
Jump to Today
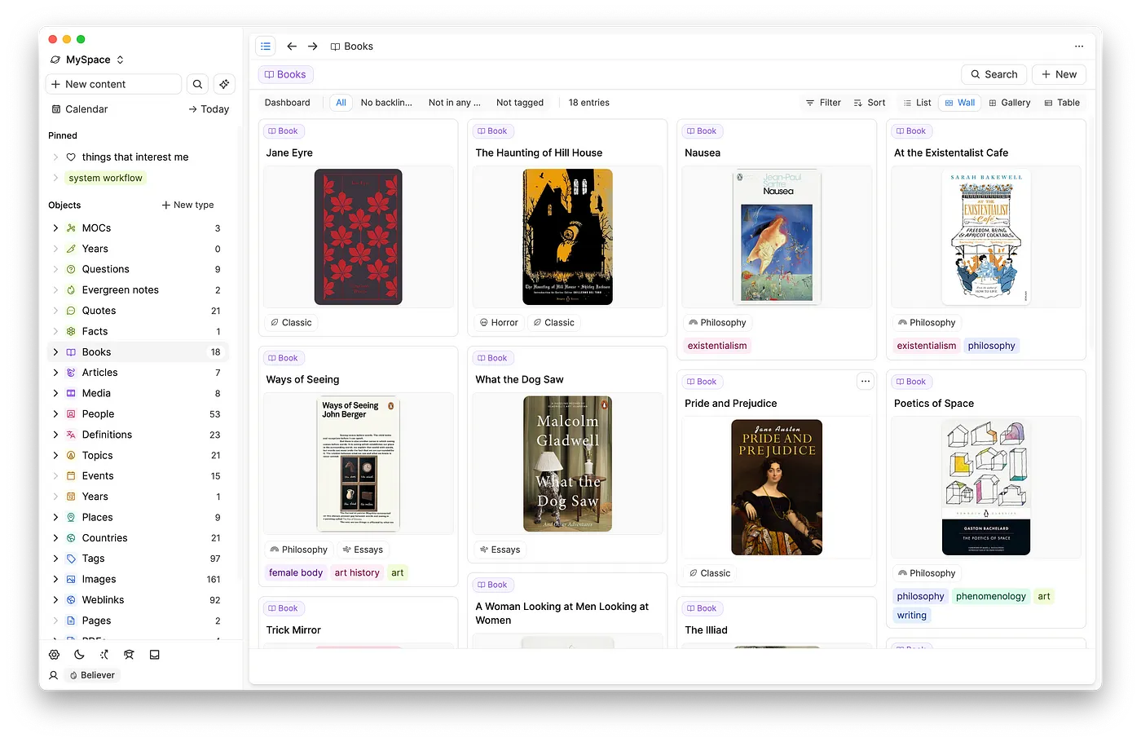pyautogui.click(x=209, y=109)
